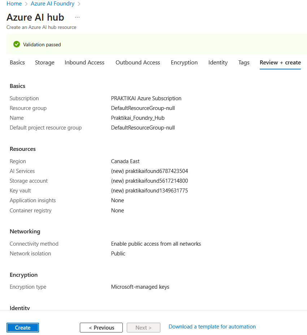This screenshot has width=307, height=335.
Task: Open Download a template for automation
Action: click(212, 327)
